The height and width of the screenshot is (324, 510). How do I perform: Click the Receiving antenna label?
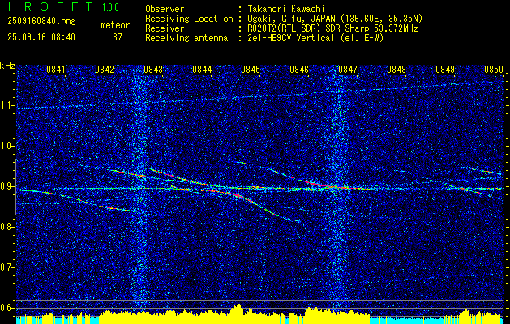point(186,38)
